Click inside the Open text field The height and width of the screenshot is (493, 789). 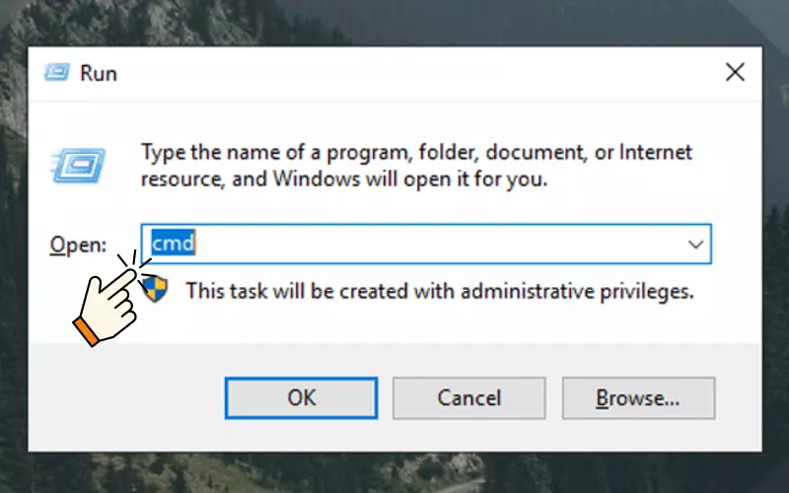tap(426, 244)
